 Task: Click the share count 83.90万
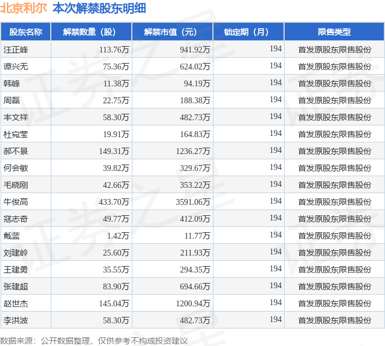(x=116, y=286)
